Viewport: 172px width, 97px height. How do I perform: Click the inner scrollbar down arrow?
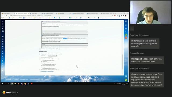[x=122, y=74]
